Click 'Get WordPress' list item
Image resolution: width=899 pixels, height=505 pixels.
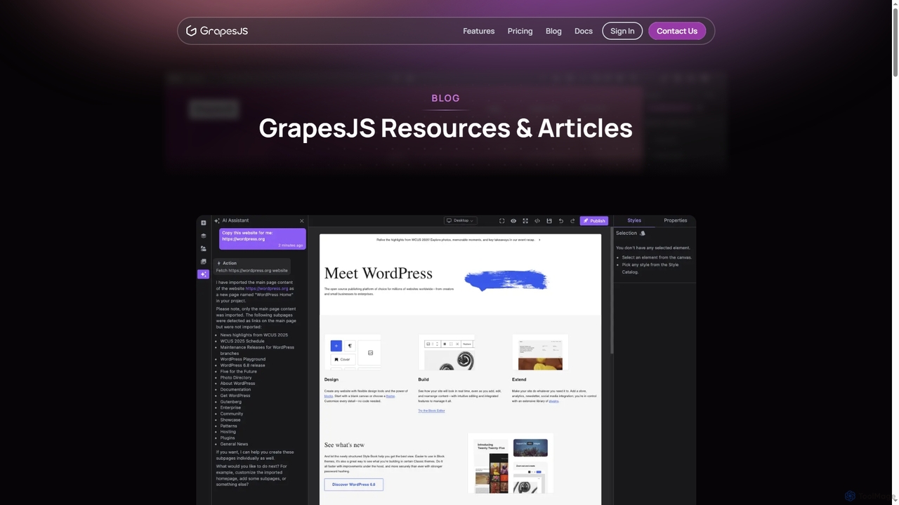tap(235, 396)
